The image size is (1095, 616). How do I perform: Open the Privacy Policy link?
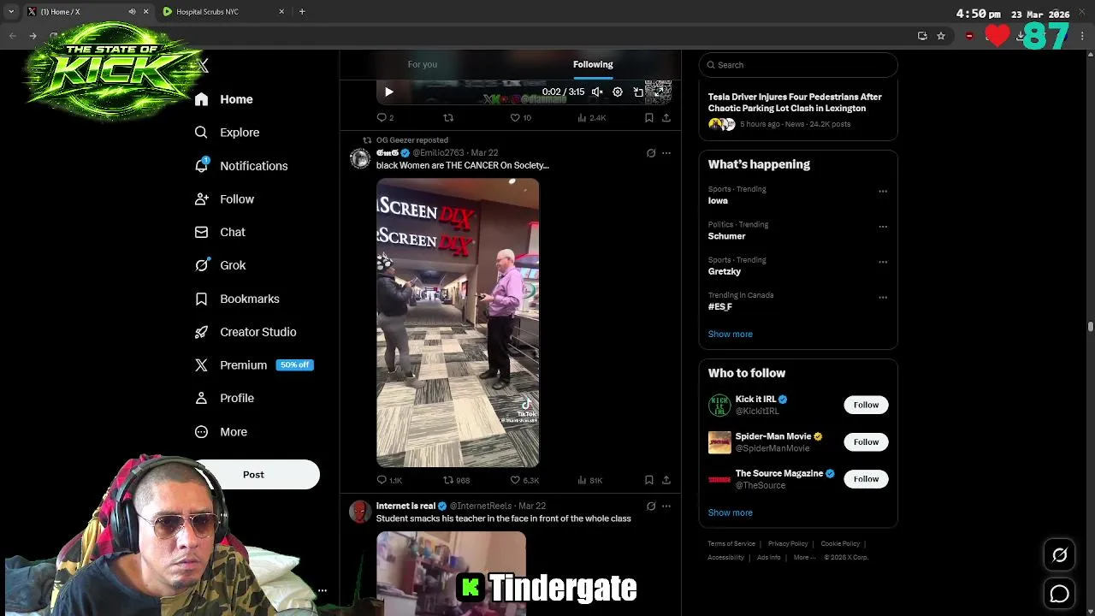click(788, 544)
